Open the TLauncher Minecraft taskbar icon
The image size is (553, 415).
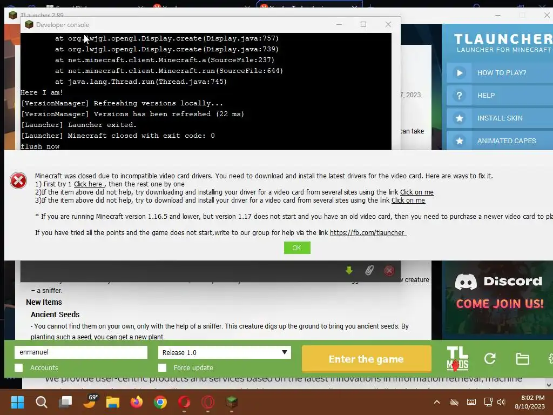point(232,402)
